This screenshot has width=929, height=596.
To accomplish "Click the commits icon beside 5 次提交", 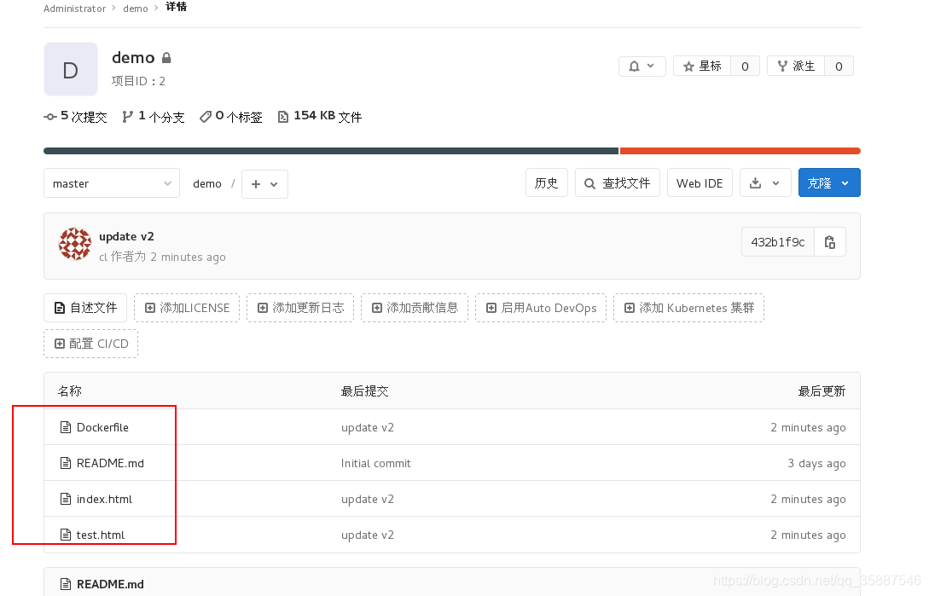I will click(50, 118).
